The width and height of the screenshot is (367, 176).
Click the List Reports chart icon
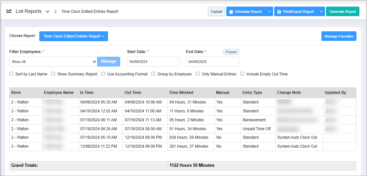[9, 11]
